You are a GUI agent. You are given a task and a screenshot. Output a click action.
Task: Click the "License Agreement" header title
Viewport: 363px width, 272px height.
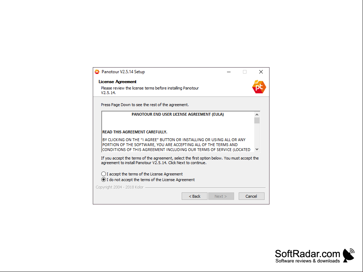tap(117, 82)
